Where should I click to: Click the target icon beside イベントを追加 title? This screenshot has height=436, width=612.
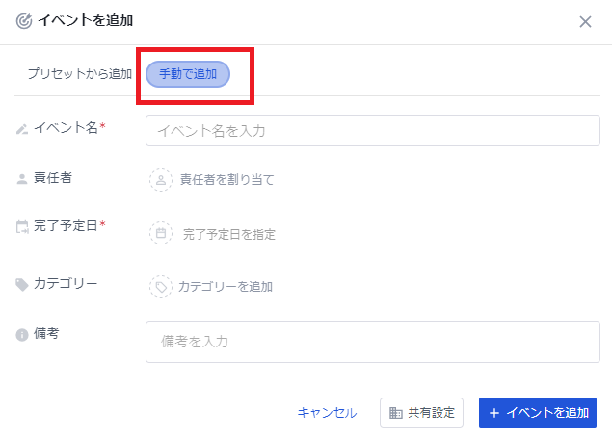(x=24, y=21)
